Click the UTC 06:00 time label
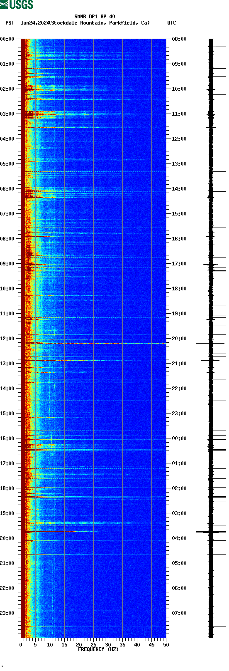 click(179, 588)
